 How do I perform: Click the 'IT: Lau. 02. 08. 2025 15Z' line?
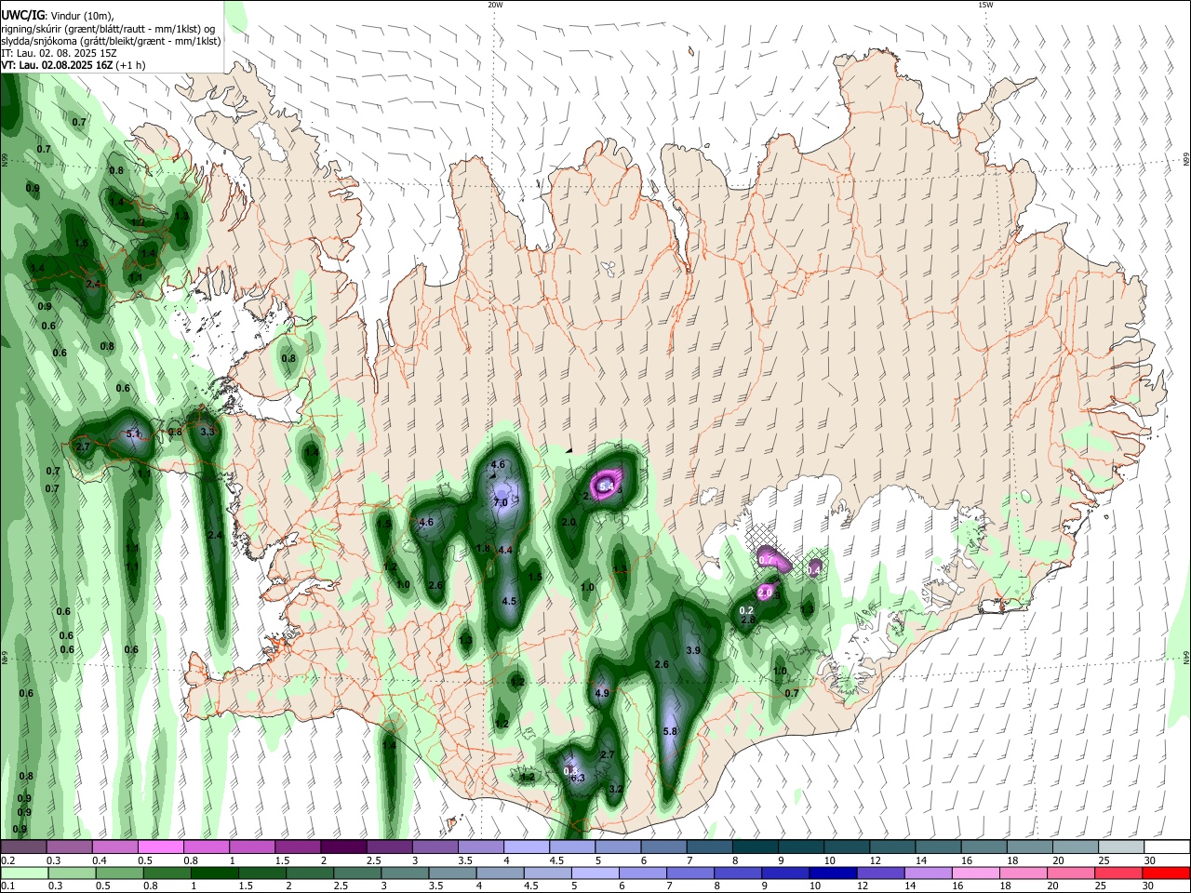[x=59, y=53]
